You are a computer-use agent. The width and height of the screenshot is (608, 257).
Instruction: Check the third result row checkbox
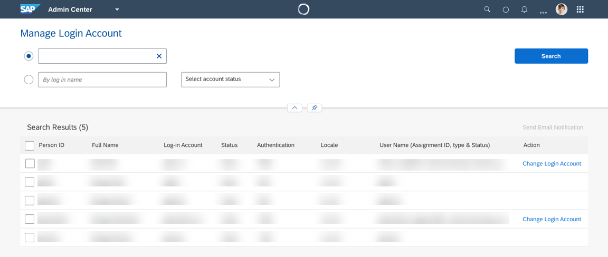30,201
